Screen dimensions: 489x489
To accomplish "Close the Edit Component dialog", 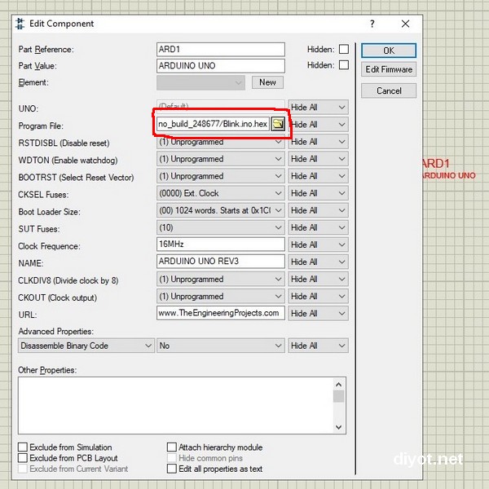I will tap(405, 24).
